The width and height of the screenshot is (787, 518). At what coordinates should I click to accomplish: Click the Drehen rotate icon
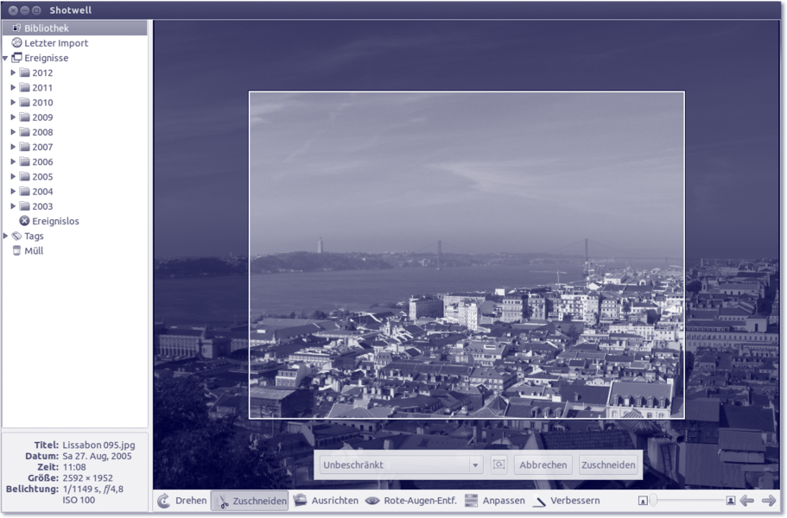coord(164,501)
